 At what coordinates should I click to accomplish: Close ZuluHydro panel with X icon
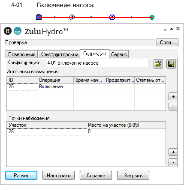click(x=178, y=29)
